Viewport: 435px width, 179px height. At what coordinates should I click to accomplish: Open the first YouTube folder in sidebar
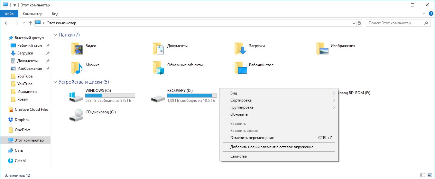click(x=22, y=76)
